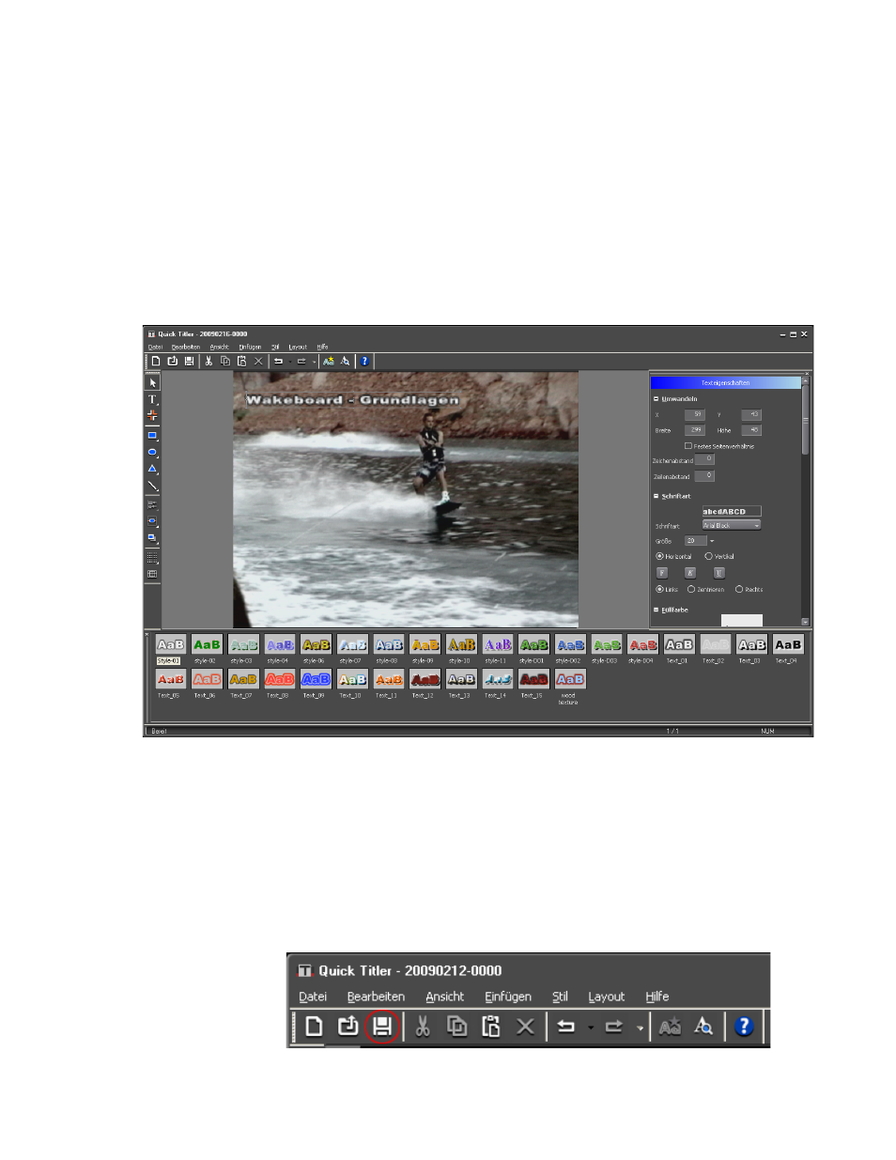Click the open file icon in the enlarged toolbar close-up
896x1160 pixels.
[348, 1027]
